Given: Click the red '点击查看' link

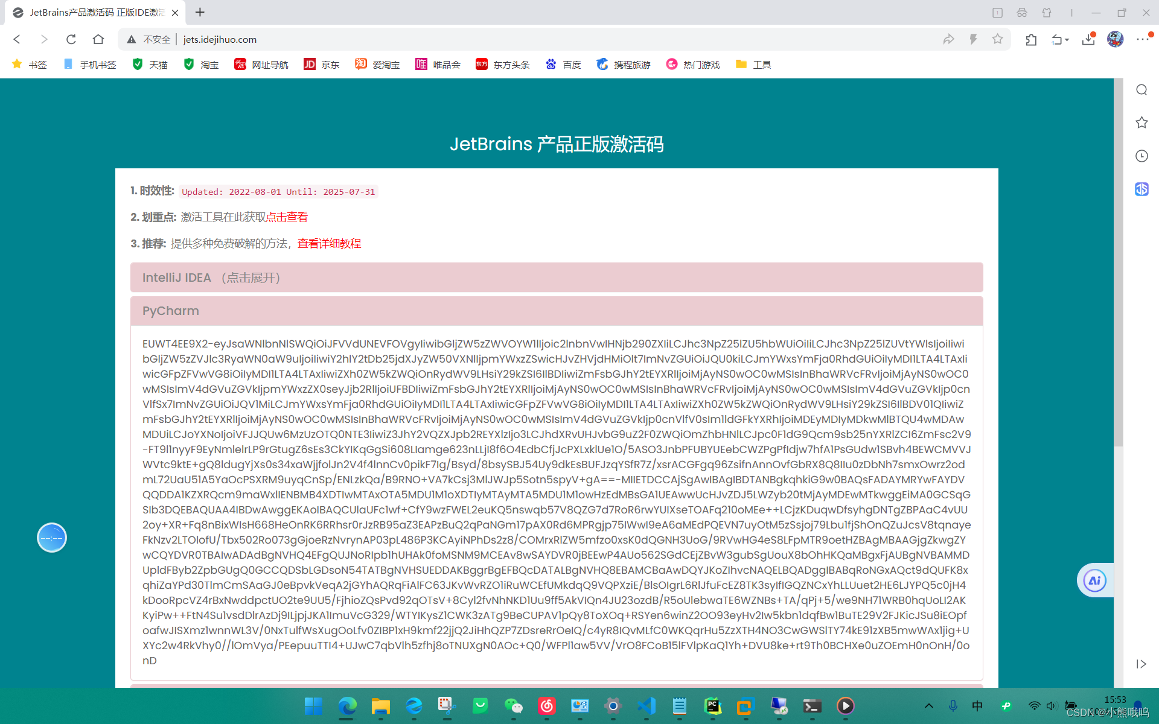Looking at the screenshot, I should [x=287, y=217].
